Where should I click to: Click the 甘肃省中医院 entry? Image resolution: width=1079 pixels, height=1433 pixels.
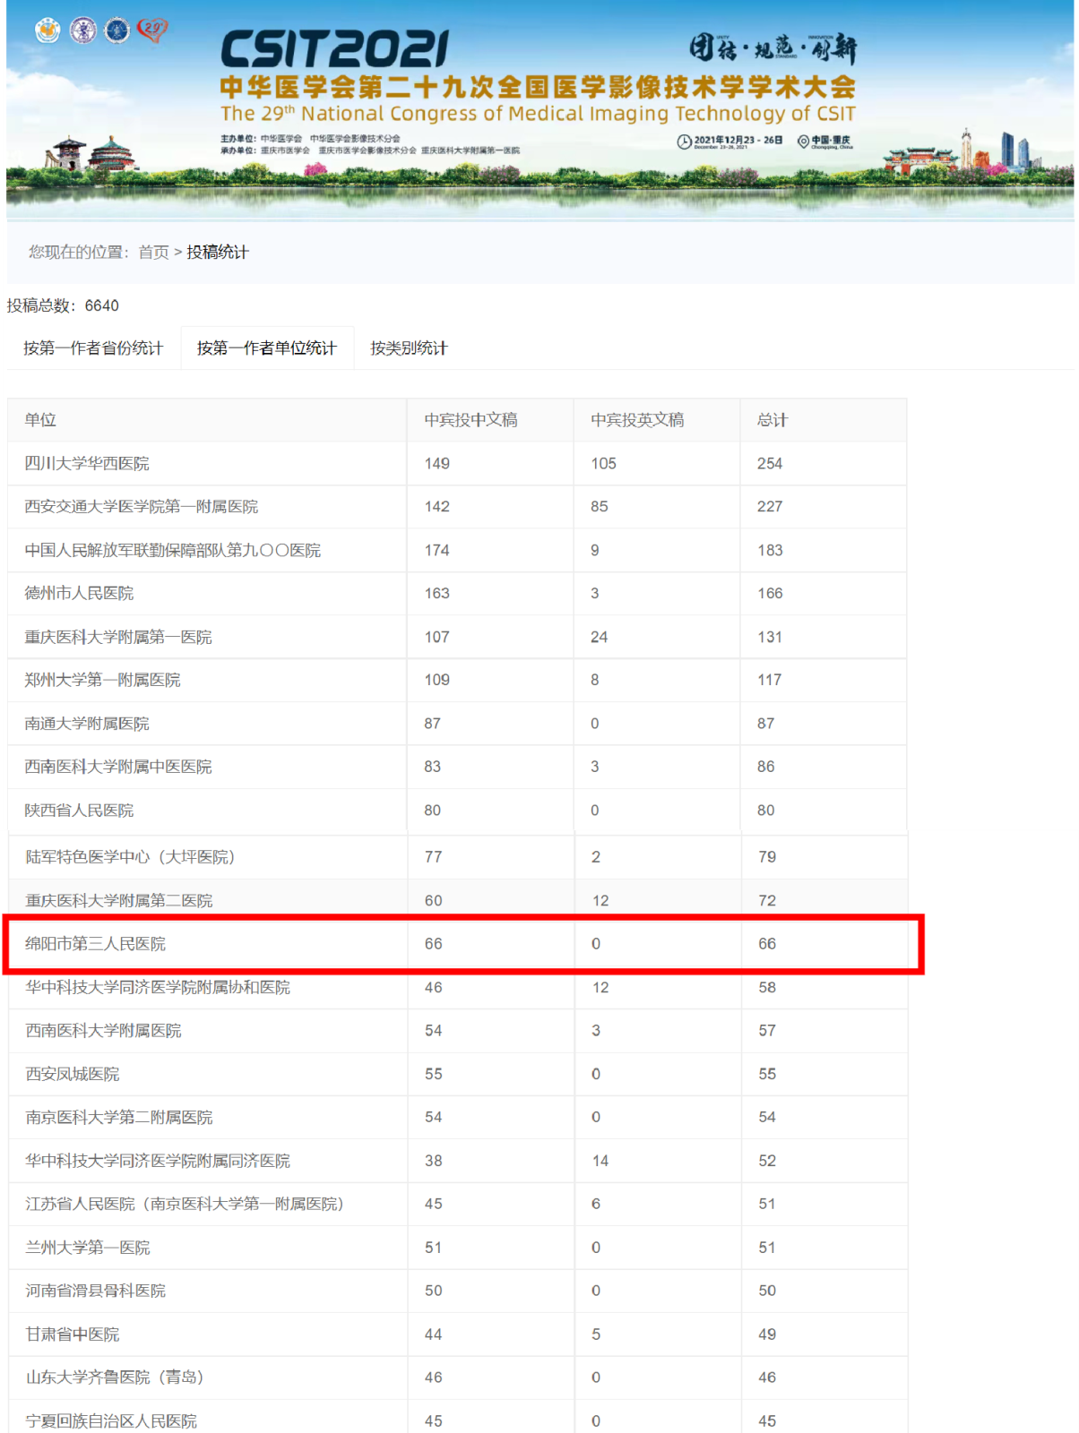tap(72, 1334)
